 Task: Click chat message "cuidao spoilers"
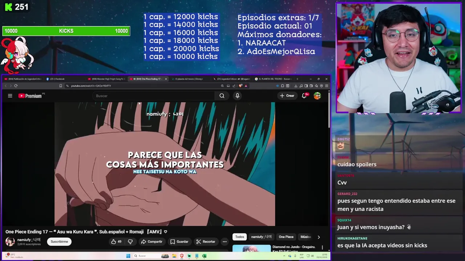[357, 164]
